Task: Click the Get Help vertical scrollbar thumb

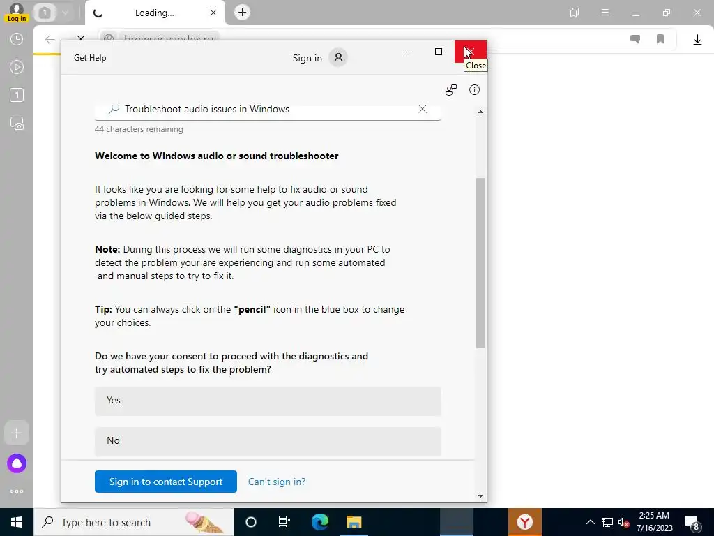Action: pos(480,263)
